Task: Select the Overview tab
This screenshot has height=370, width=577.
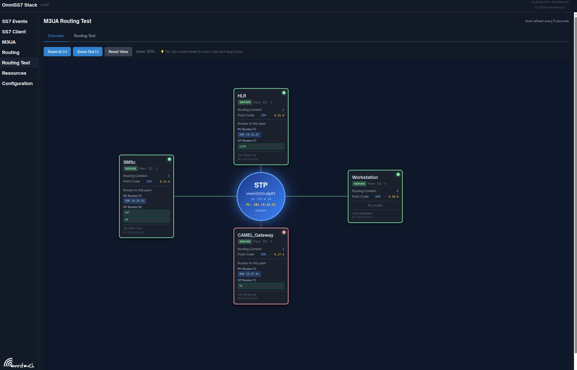Action: [56, 36]
